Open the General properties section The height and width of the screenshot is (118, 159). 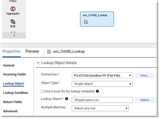tap(9, 65)
